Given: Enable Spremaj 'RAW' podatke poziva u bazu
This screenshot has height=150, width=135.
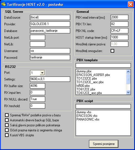Looking at the screenshot, I should pos(7,115).
